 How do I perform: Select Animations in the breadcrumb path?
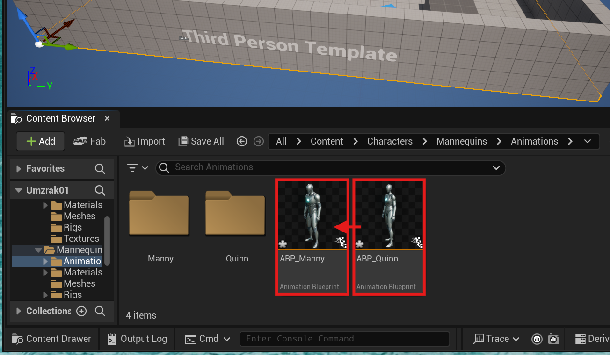pos(534,141)
